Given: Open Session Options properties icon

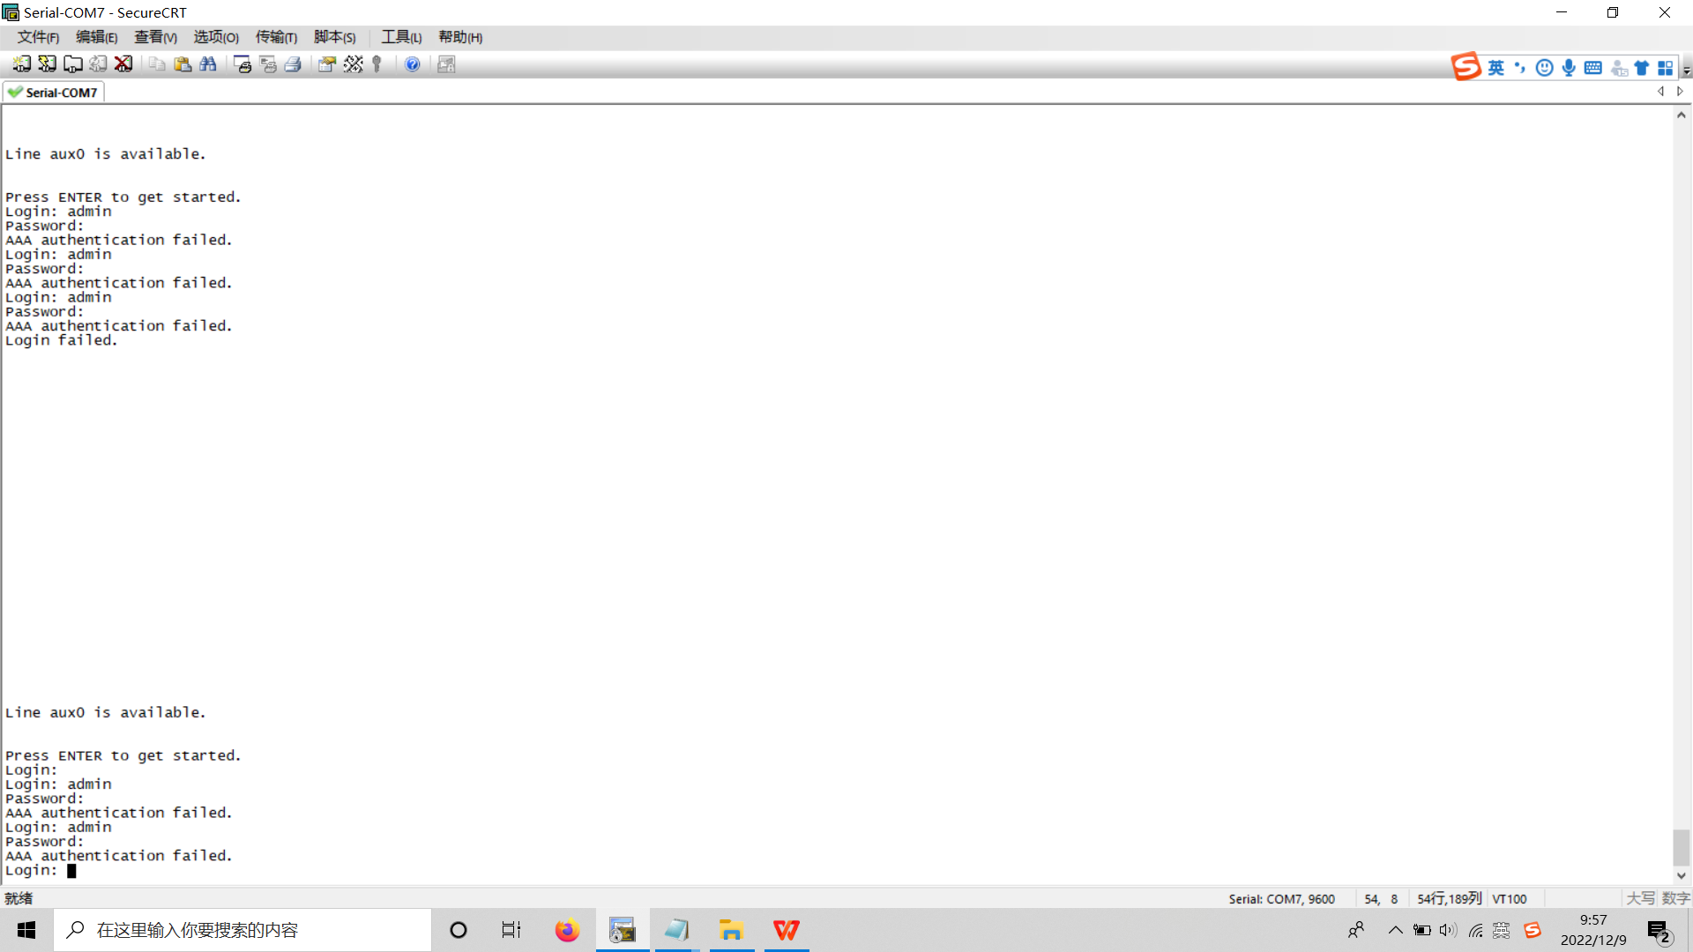Looking at the screenshot, I should (327, 64).
